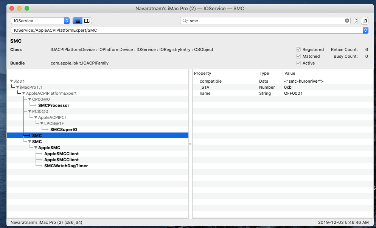Toggle the inspector side panel button

click(x=365, y=21)
